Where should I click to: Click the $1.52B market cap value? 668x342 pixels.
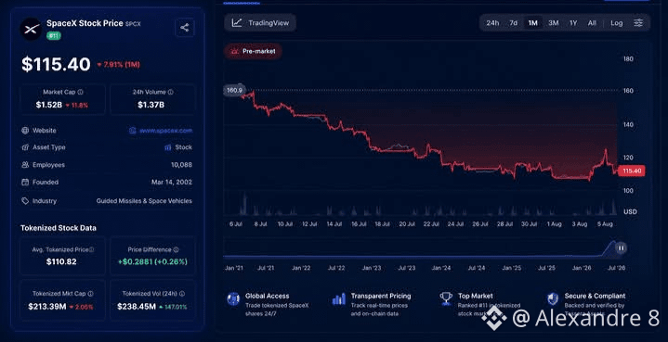(x=49, y=105)
